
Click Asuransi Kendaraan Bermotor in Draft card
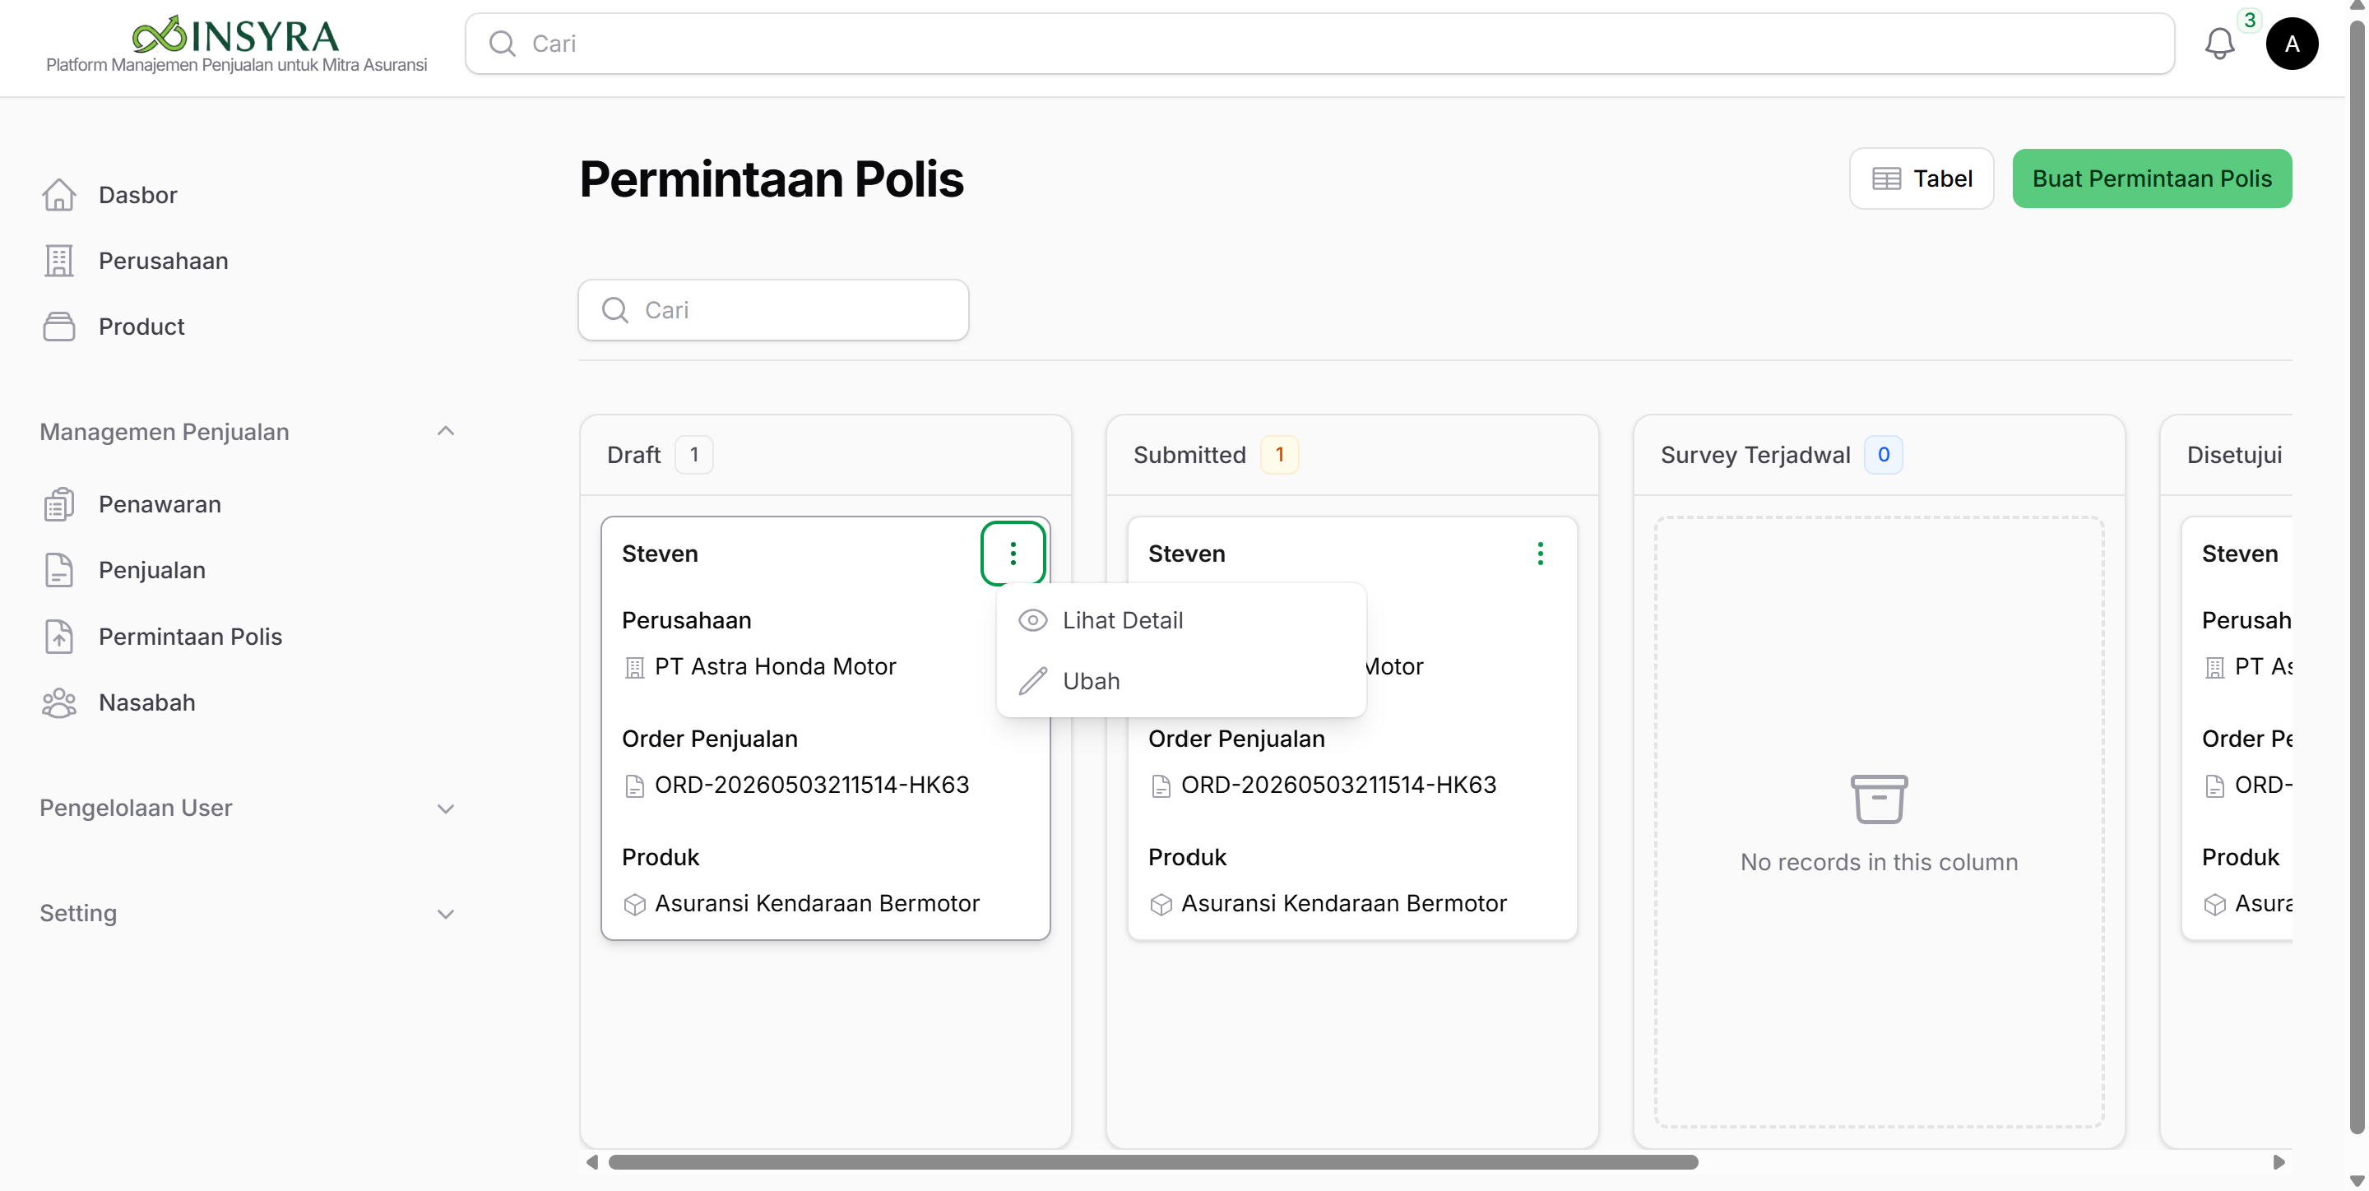tap(817, 904)
